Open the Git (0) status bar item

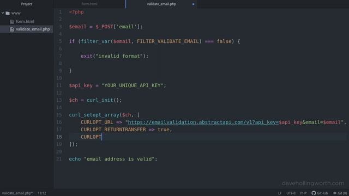point(340,193)
